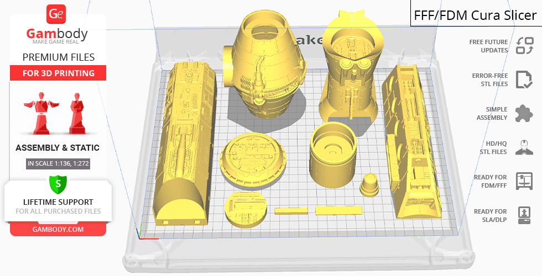The width and height of the screenshot is (542, 276).
Task: Click the "IN SCALE 1:136, 1:272" badge
Action: pos(58,163)
